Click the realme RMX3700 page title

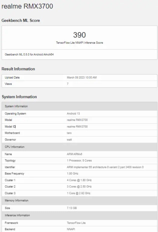(x=27, y=6)
